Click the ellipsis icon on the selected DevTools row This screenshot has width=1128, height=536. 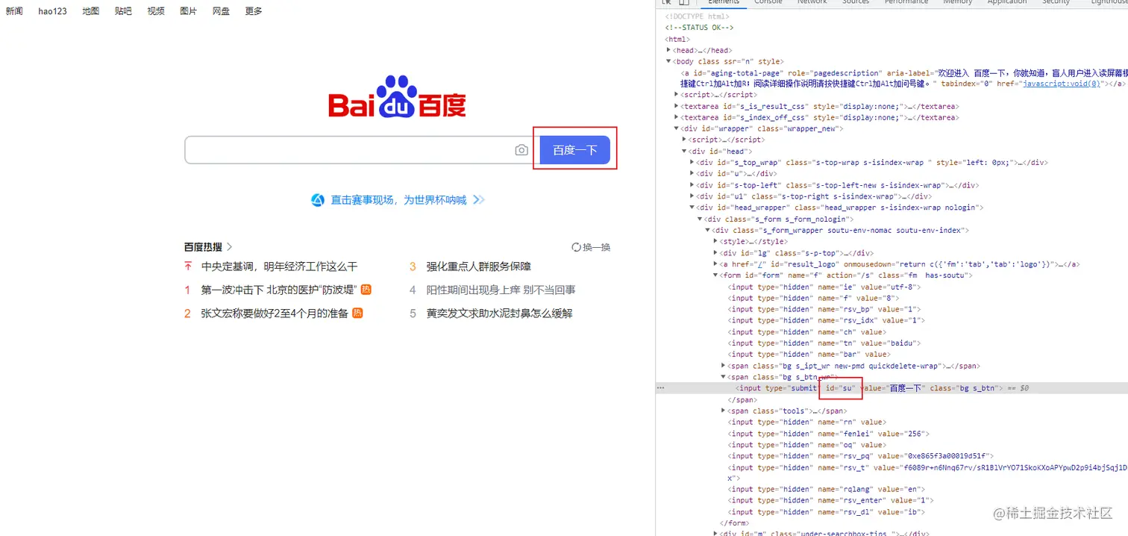pyautogui.click(x=660, y=388)
